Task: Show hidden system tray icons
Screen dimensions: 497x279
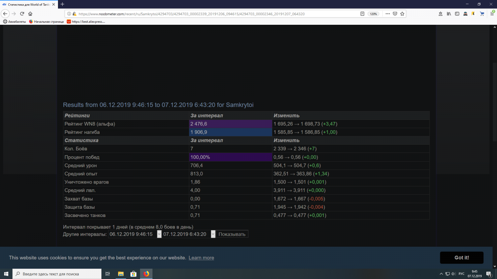Action: (441, 274)
